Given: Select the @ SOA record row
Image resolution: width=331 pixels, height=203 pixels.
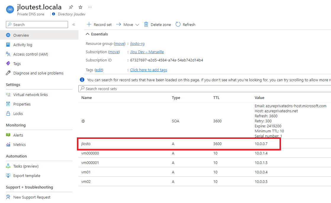Looking at the screenshot, I should [205, 121].
